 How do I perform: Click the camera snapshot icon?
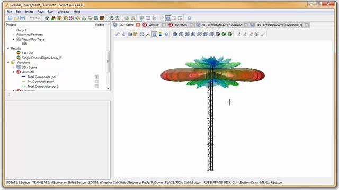pyautogui.click(x=130, y=34)
